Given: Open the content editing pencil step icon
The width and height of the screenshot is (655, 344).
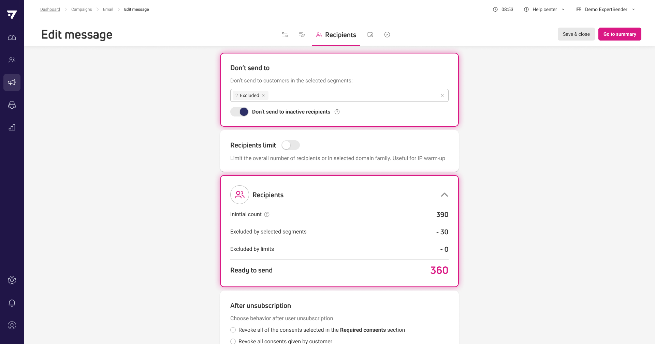Looking at the screenshot, I should (x=302, y=34).
